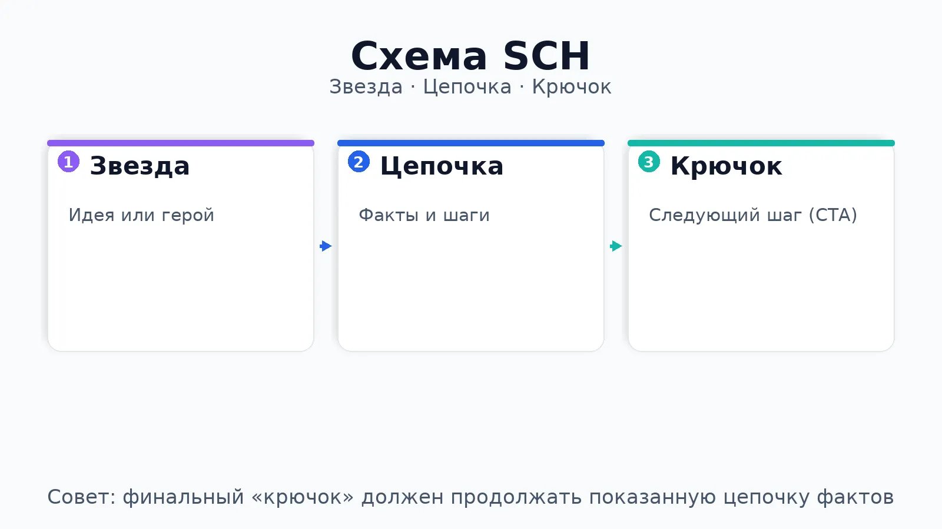This screenshot has width=942, height=529.
Task: Click the «Совет» tip text at the bottom
Action: 470,497
